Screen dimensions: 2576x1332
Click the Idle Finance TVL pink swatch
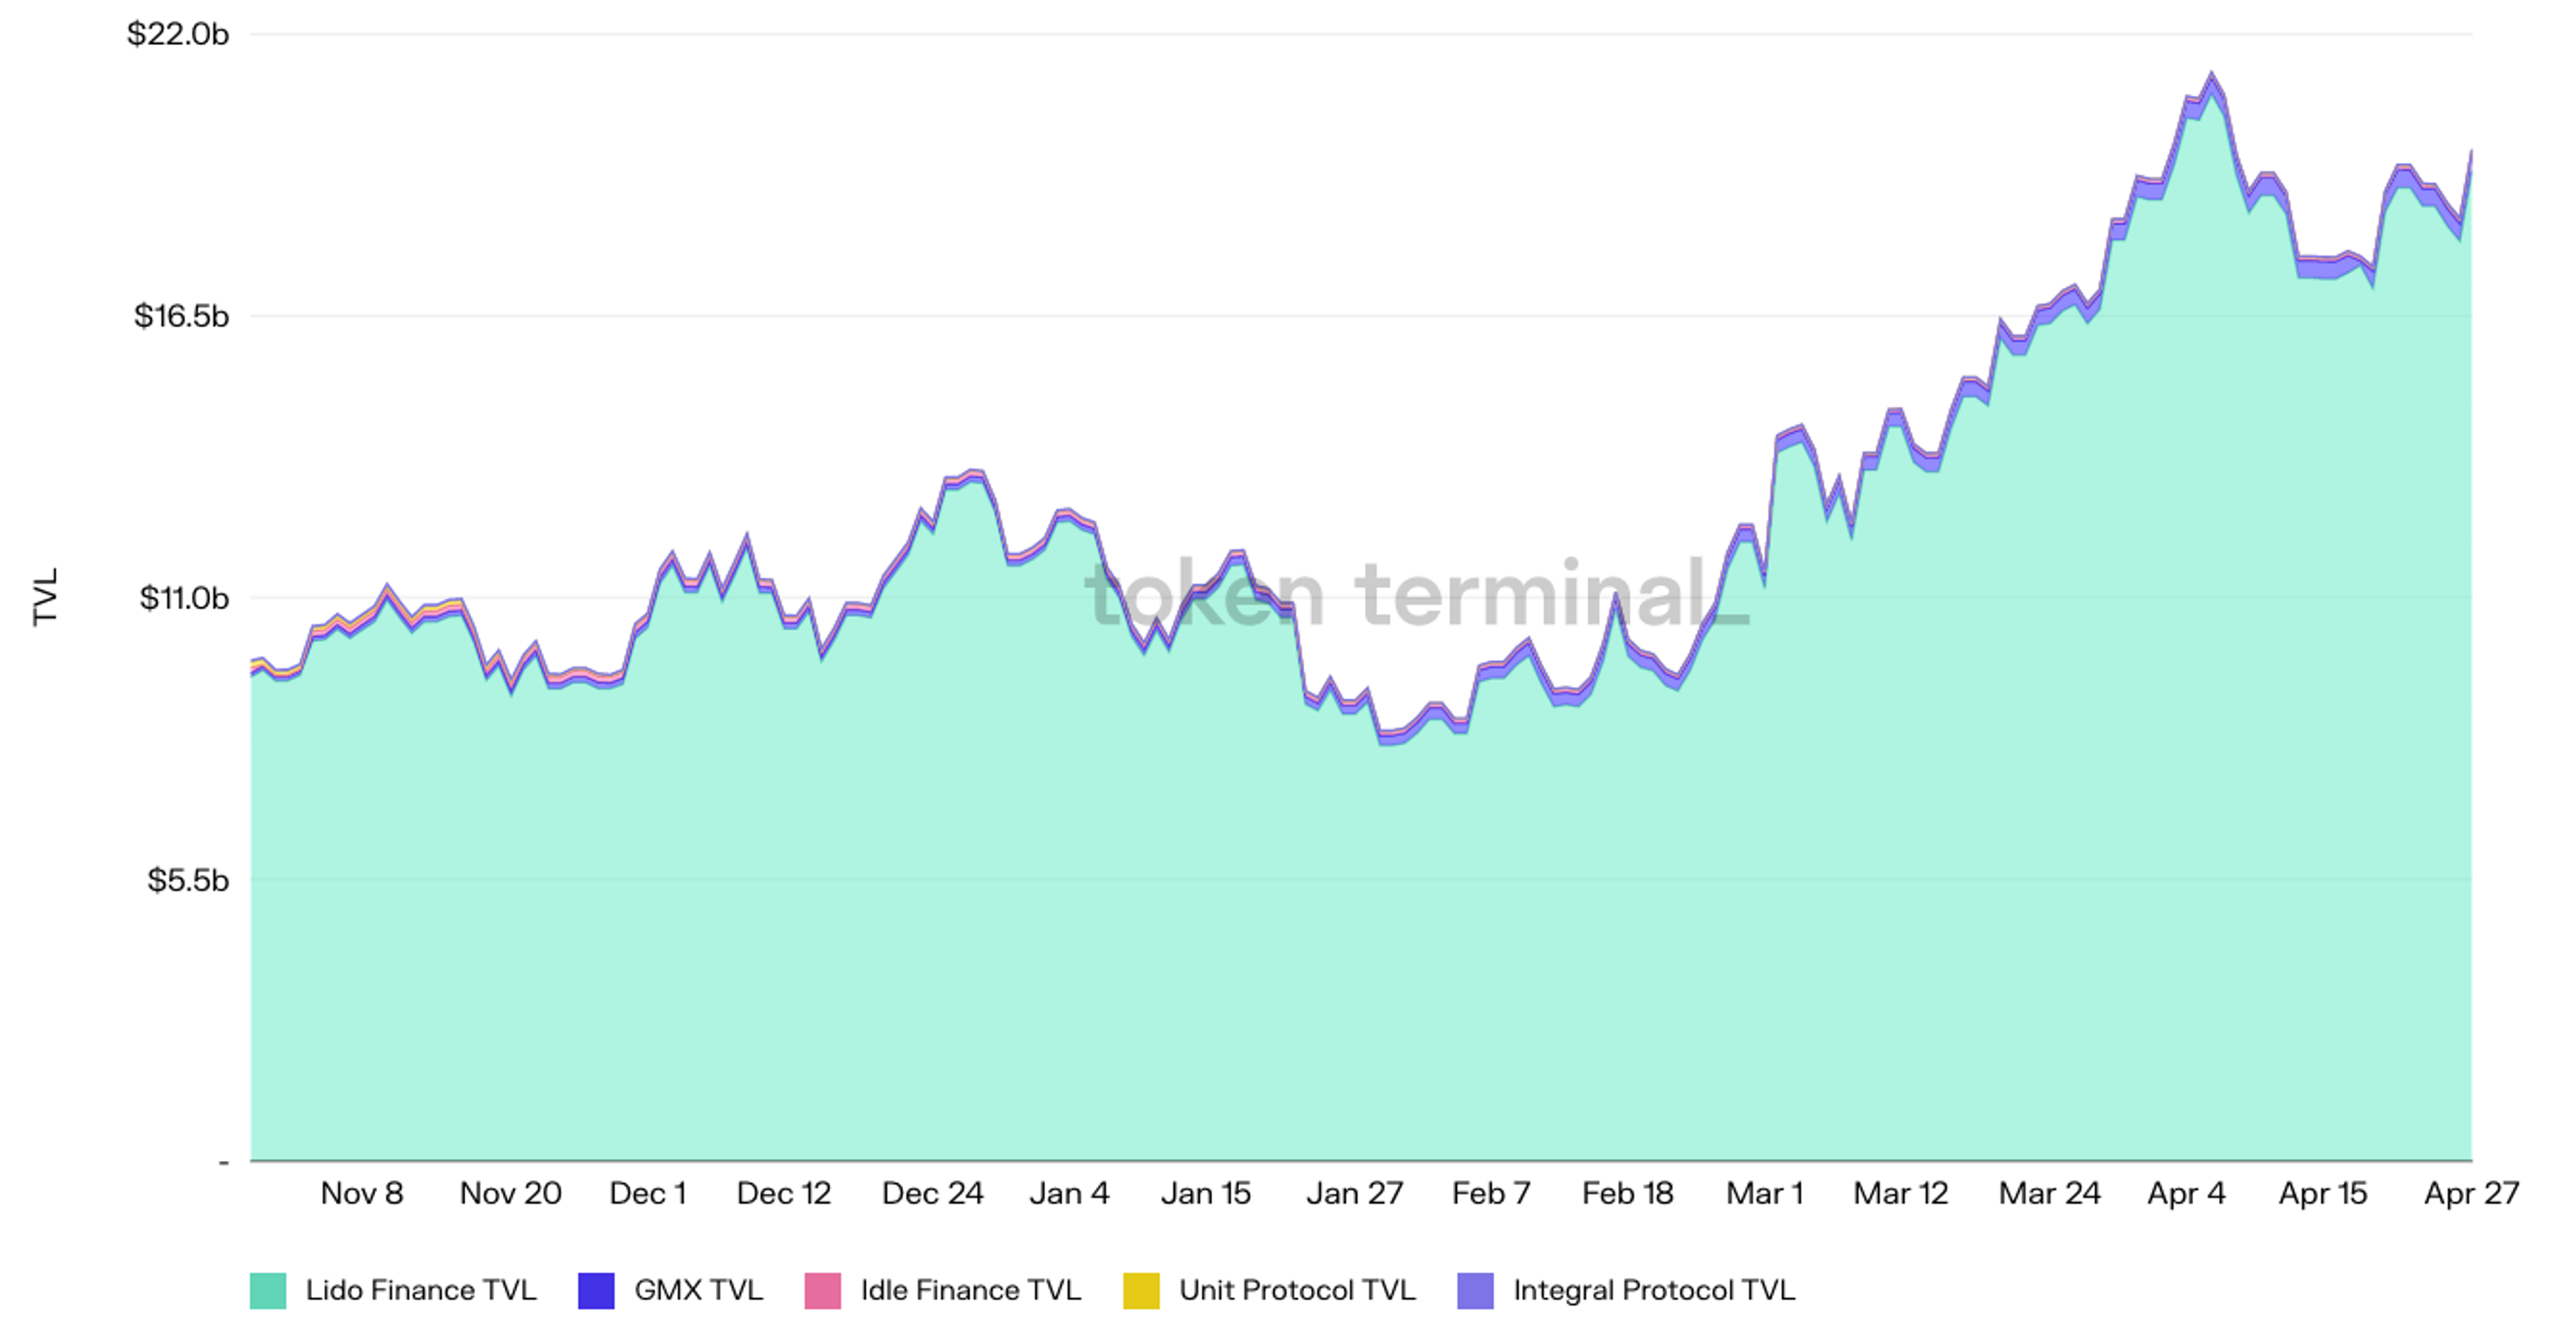click(822, 1290)
